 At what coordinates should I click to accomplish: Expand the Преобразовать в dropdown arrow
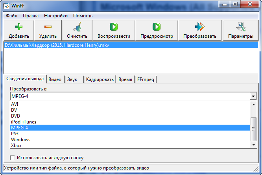point(253,96)
